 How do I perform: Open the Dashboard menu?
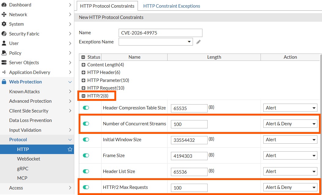pyautogui.click(x=37, y=5)
